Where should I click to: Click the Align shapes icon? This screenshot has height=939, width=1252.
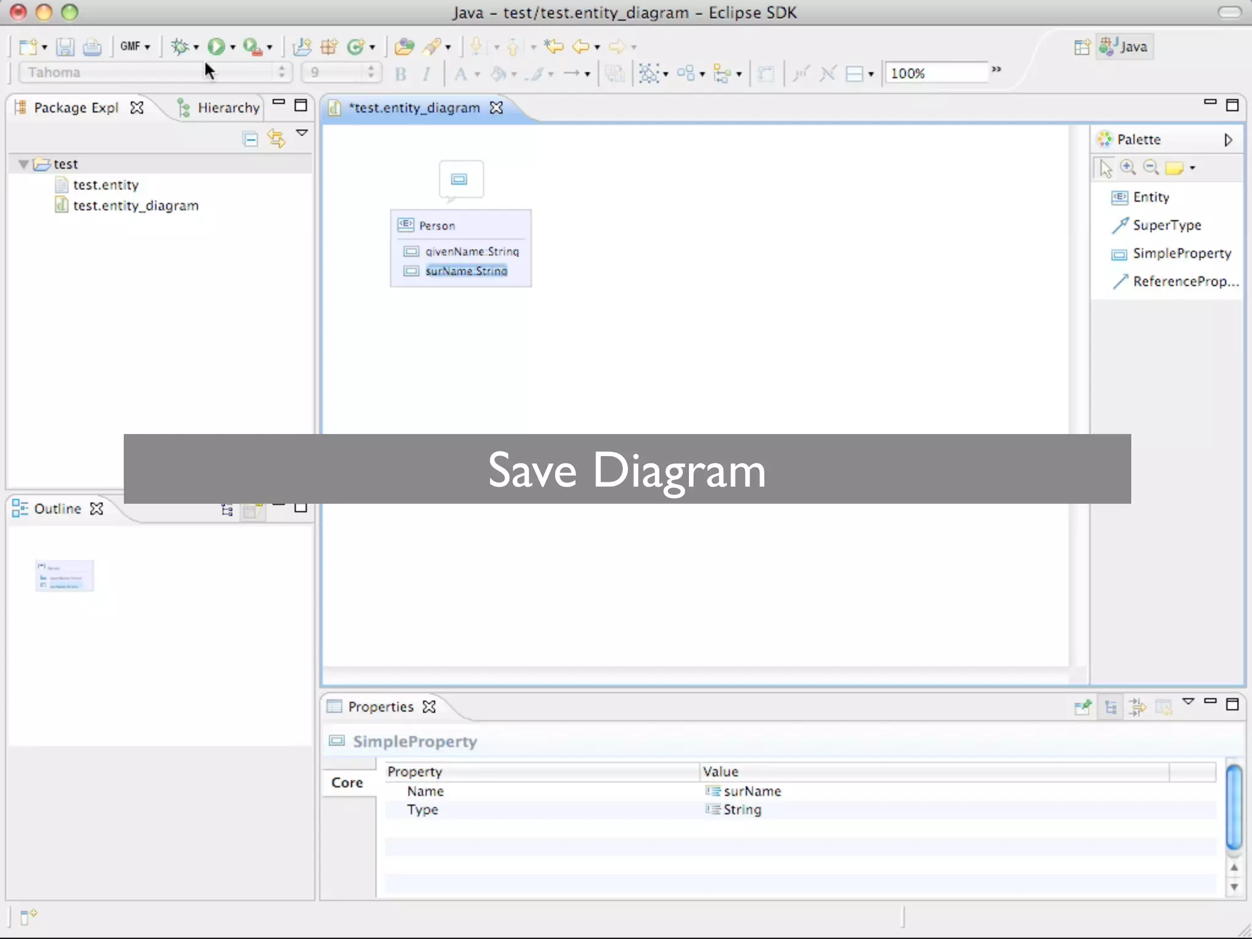tap(723, 74)
